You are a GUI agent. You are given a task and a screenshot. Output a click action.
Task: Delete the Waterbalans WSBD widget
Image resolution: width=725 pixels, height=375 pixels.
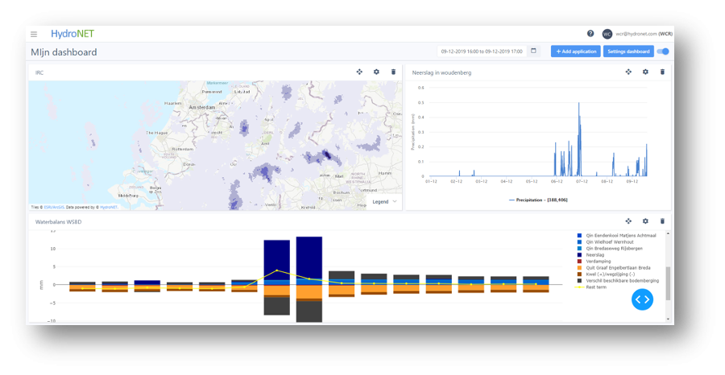click(662, 221)
